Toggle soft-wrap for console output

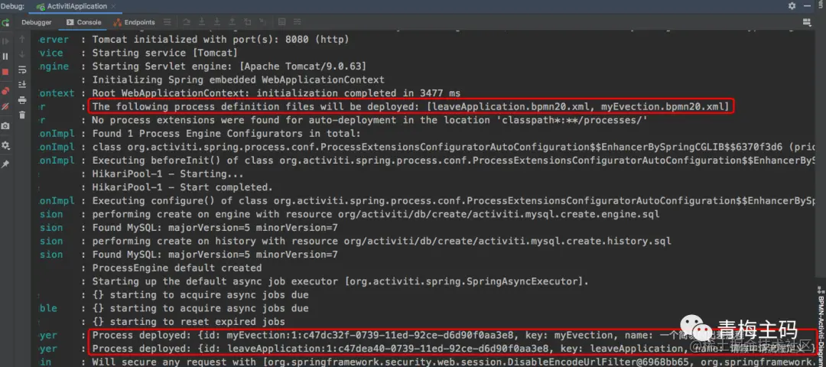22,70
